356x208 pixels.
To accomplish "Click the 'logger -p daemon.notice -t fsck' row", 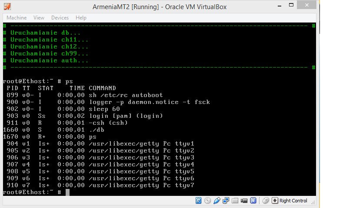I will click(108, 102).
